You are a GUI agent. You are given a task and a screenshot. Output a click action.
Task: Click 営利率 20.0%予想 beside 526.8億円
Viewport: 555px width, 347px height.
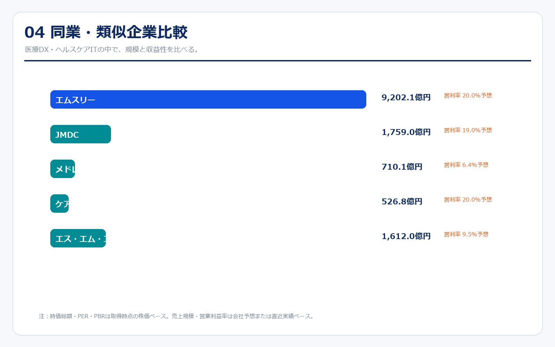pos(468,200)
